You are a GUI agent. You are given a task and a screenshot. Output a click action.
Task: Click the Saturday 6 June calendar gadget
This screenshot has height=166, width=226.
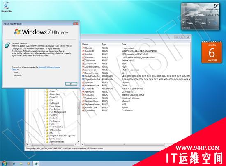[212, 52]
